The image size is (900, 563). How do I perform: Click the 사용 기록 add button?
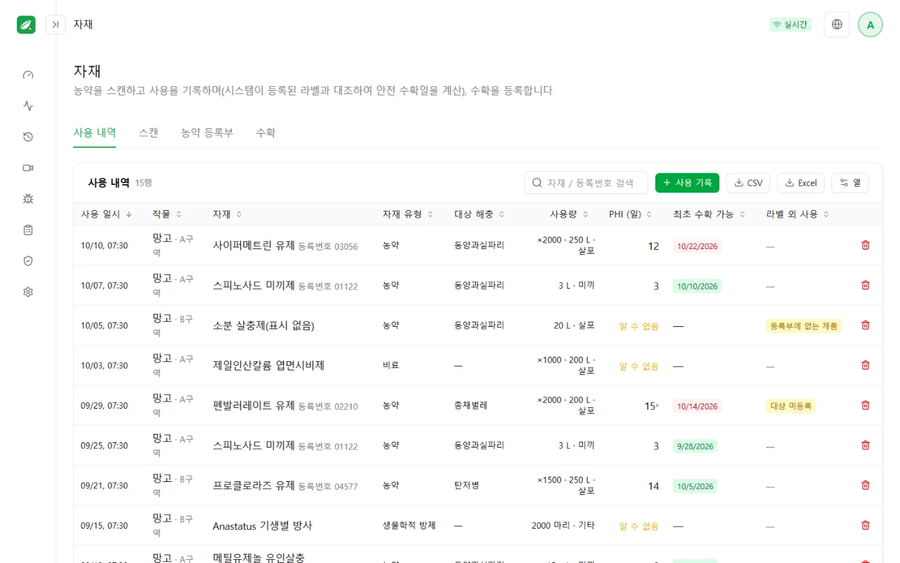(x=687, y=183)
